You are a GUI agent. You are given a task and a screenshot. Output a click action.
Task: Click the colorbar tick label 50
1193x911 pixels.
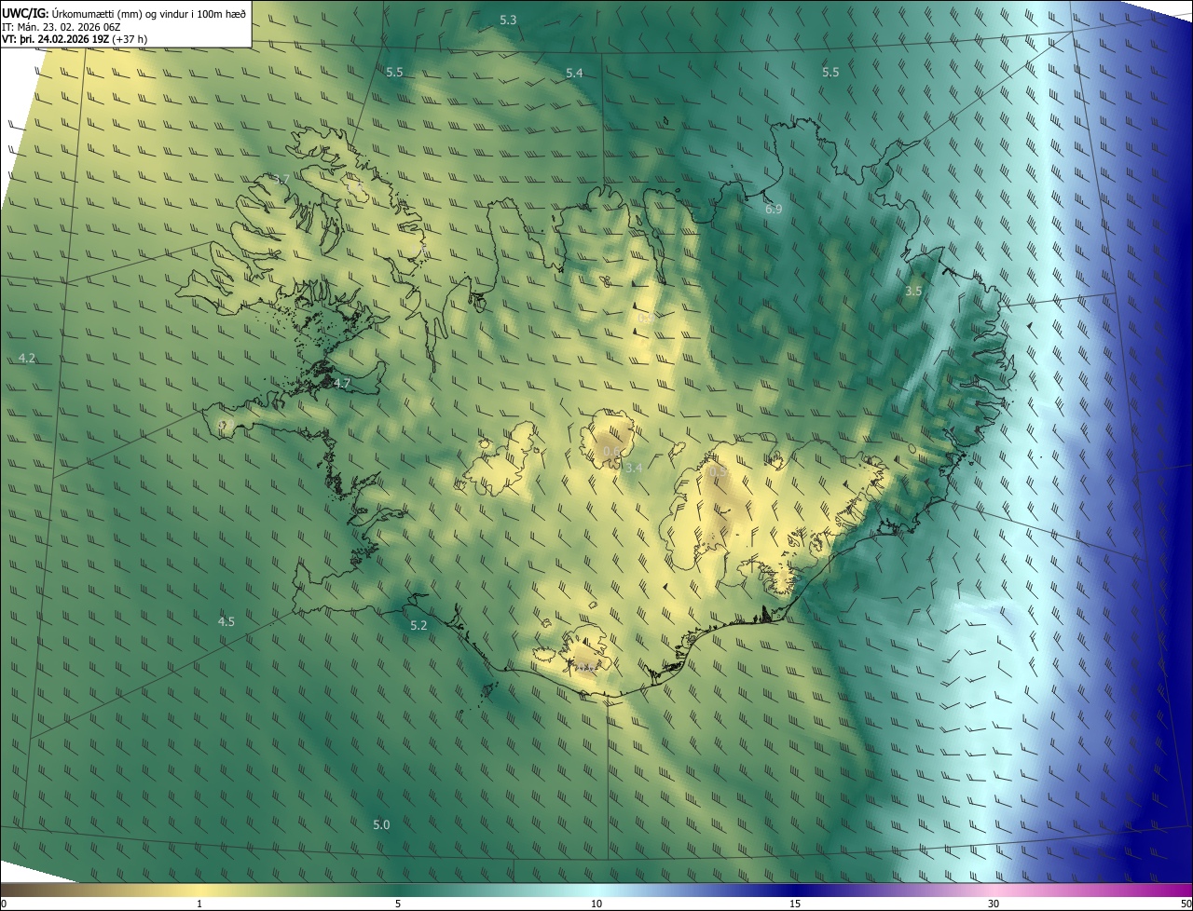pos(1186,904)
